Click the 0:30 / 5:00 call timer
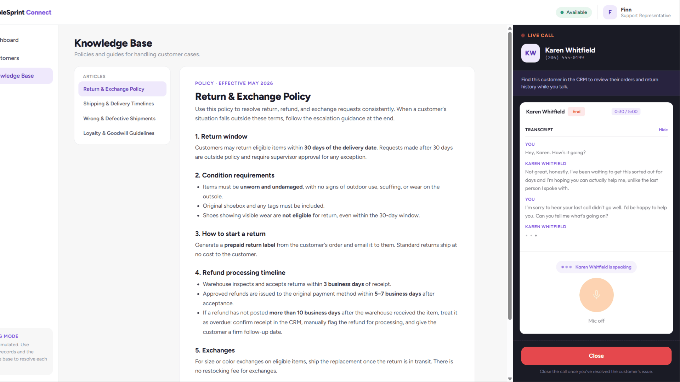Image resolution: width=680 pixels, height=382 pixels. click(x=626, y=112)
